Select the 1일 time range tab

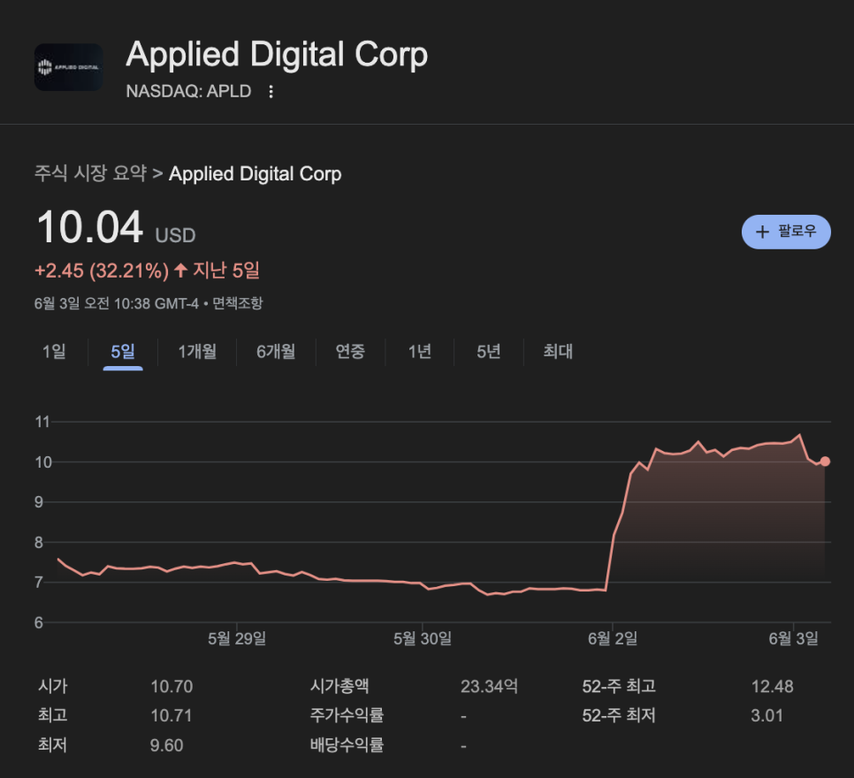(54, 351)
